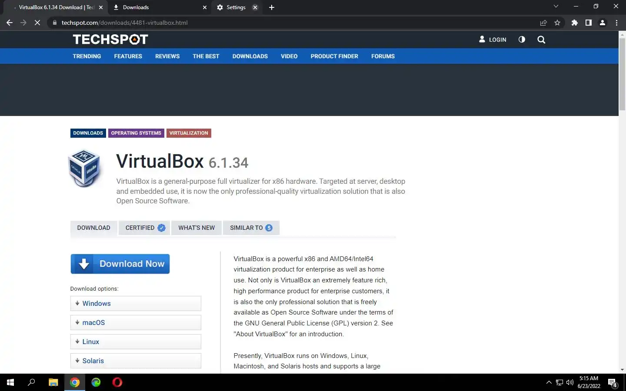The width and height of the screenshot is (626, 391).
Task: Click the page vertical scrollbar thumb
Action: click(x=622, y=74)
